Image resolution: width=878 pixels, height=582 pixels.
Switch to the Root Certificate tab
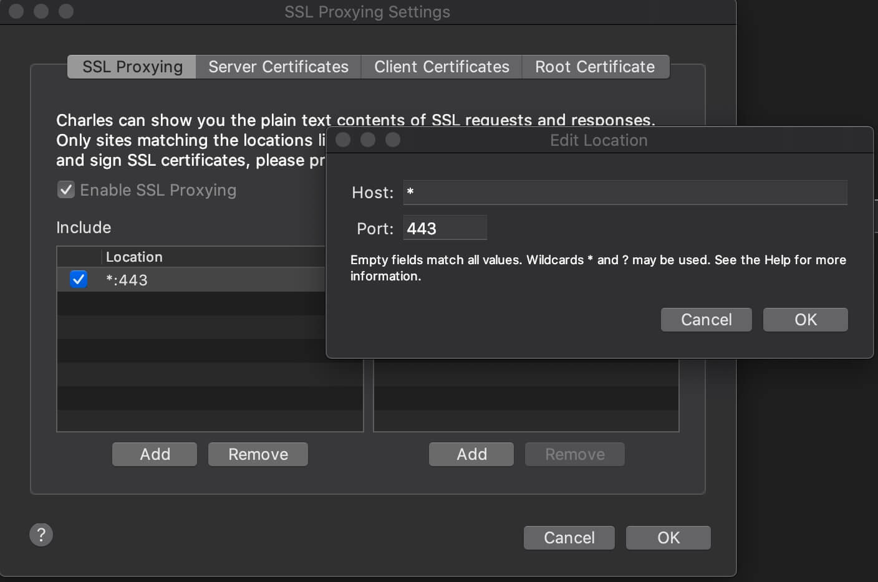click(x=595, y=67)
